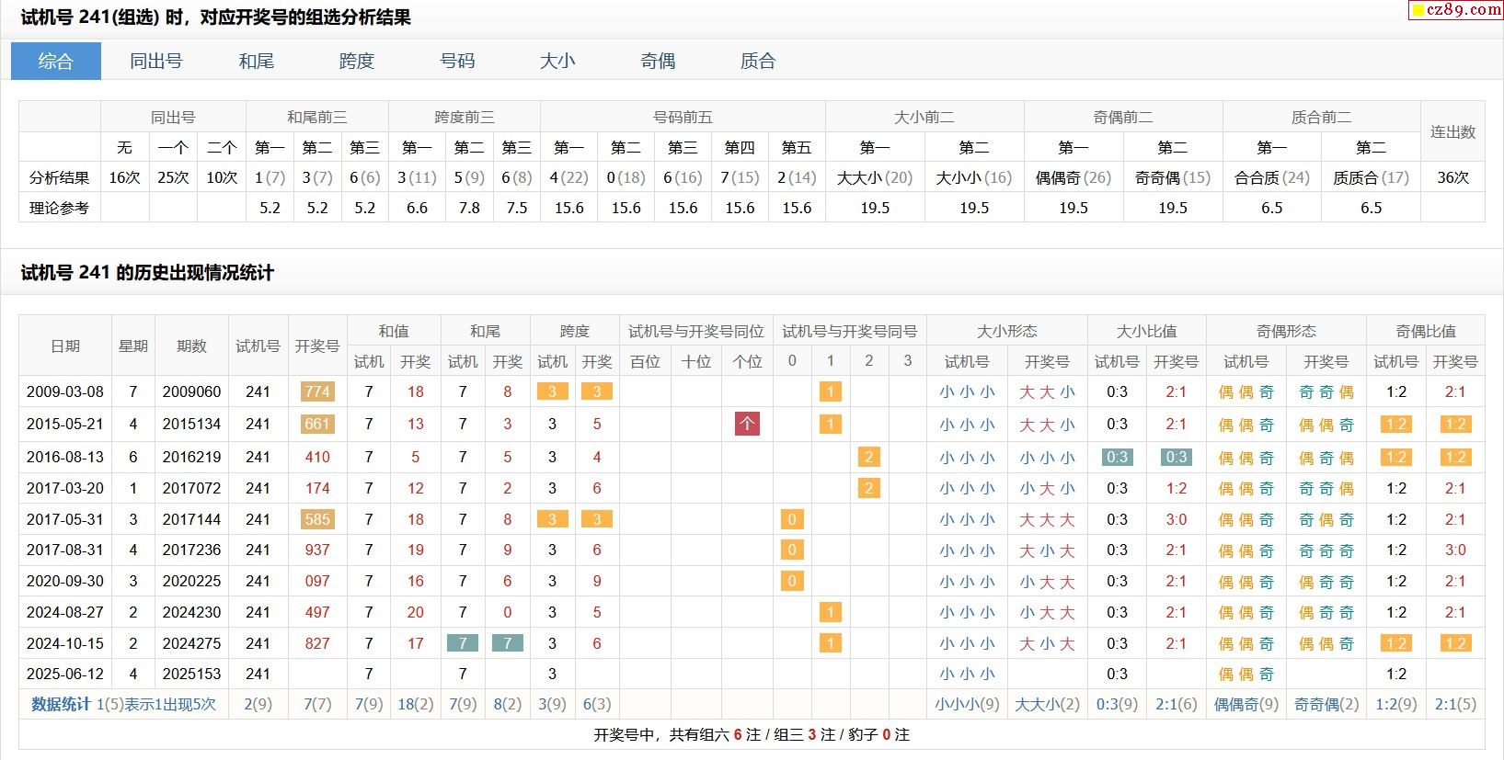This screenshot has height=760, width=1504.
Task: Click the 分析结果 row label
Action: [60, 177]
